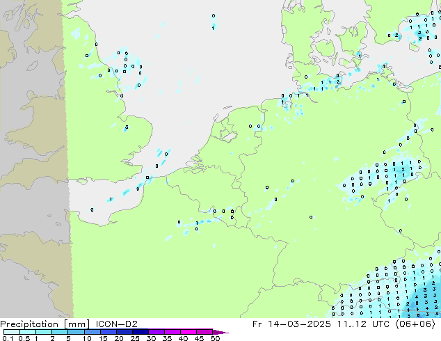
Task: Click the legend tick label "50"
Action: tap(215, 339)
